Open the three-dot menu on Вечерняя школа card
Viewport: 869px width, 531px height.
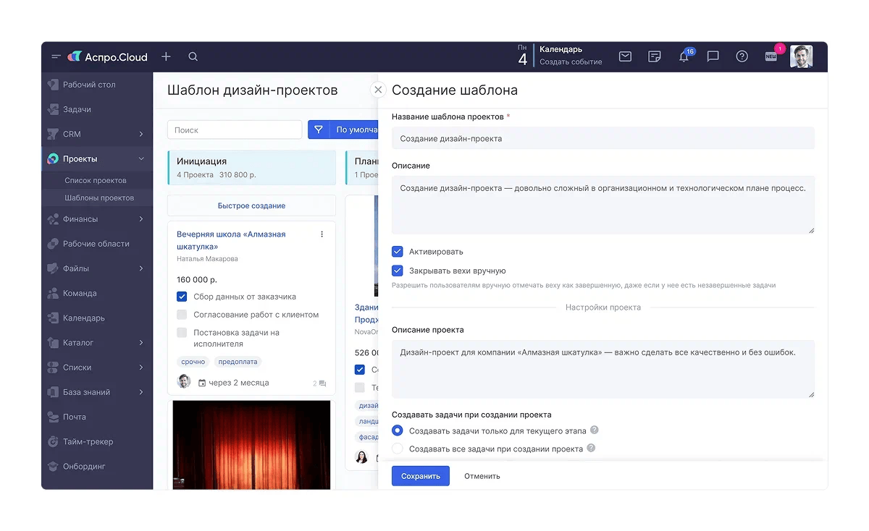[322, 234]
